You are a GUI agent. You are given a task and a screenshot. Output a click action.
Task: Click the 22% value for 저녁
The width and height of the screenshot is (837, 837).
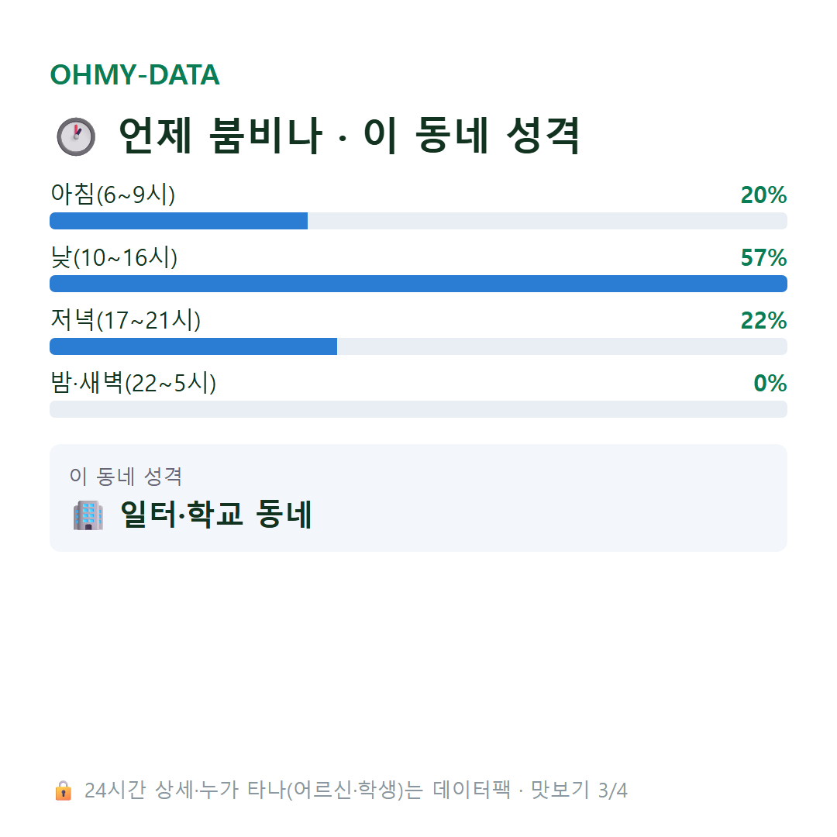click(763, 320)
